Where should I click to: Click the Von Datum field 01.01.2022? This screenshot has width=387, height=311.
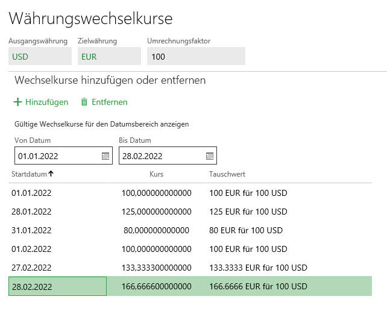coord(55,156)
